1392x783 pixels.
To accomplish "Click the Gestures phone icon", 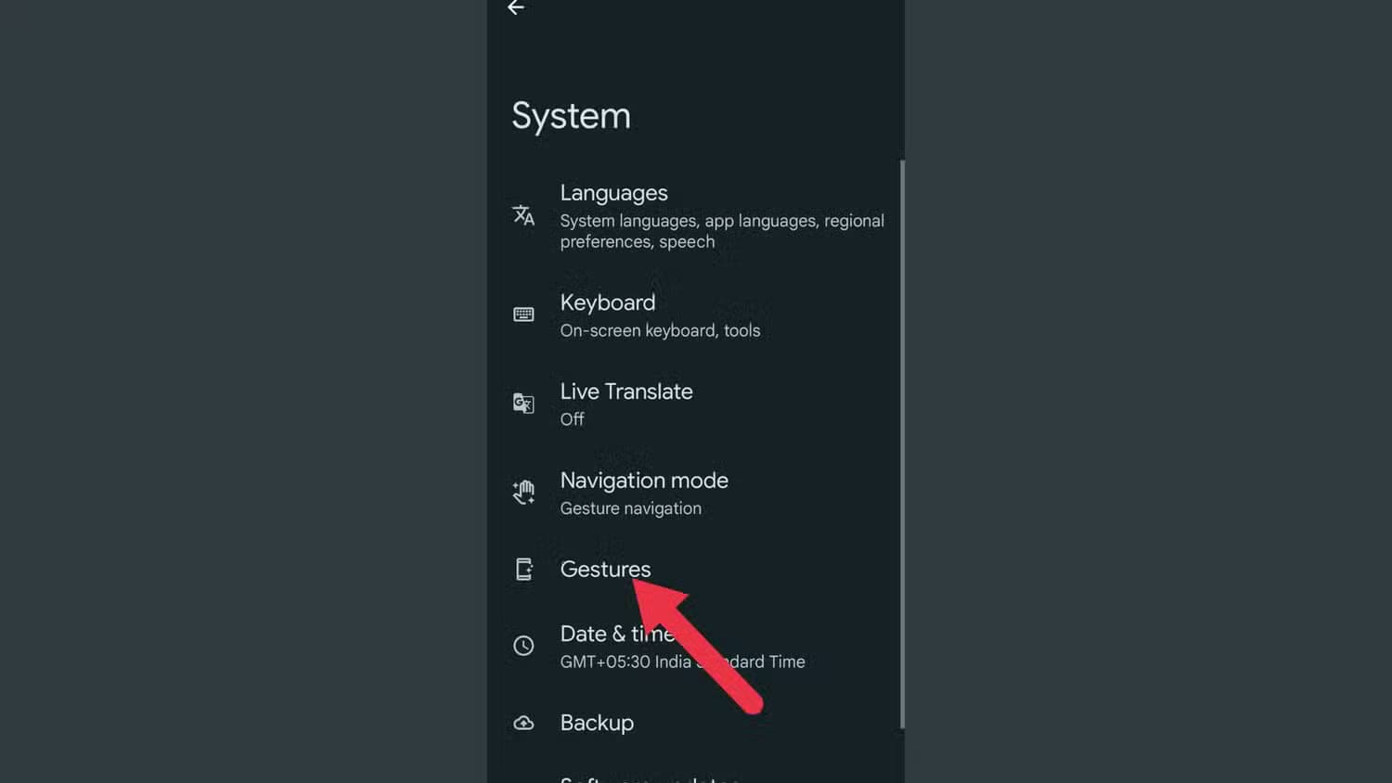I will (523, 569).
